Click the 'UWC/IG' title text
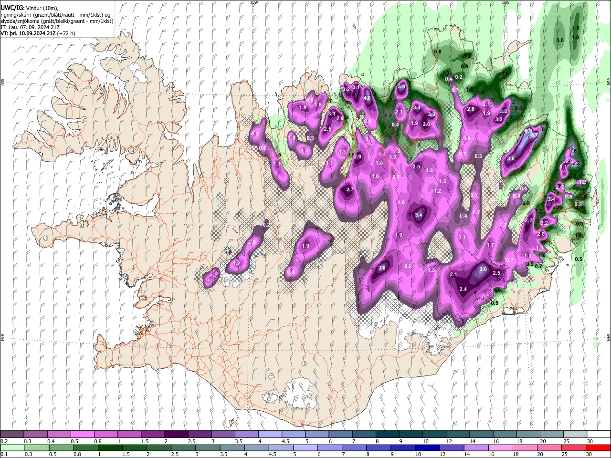Viewport: 611px width, 458px height. point(11,8)
